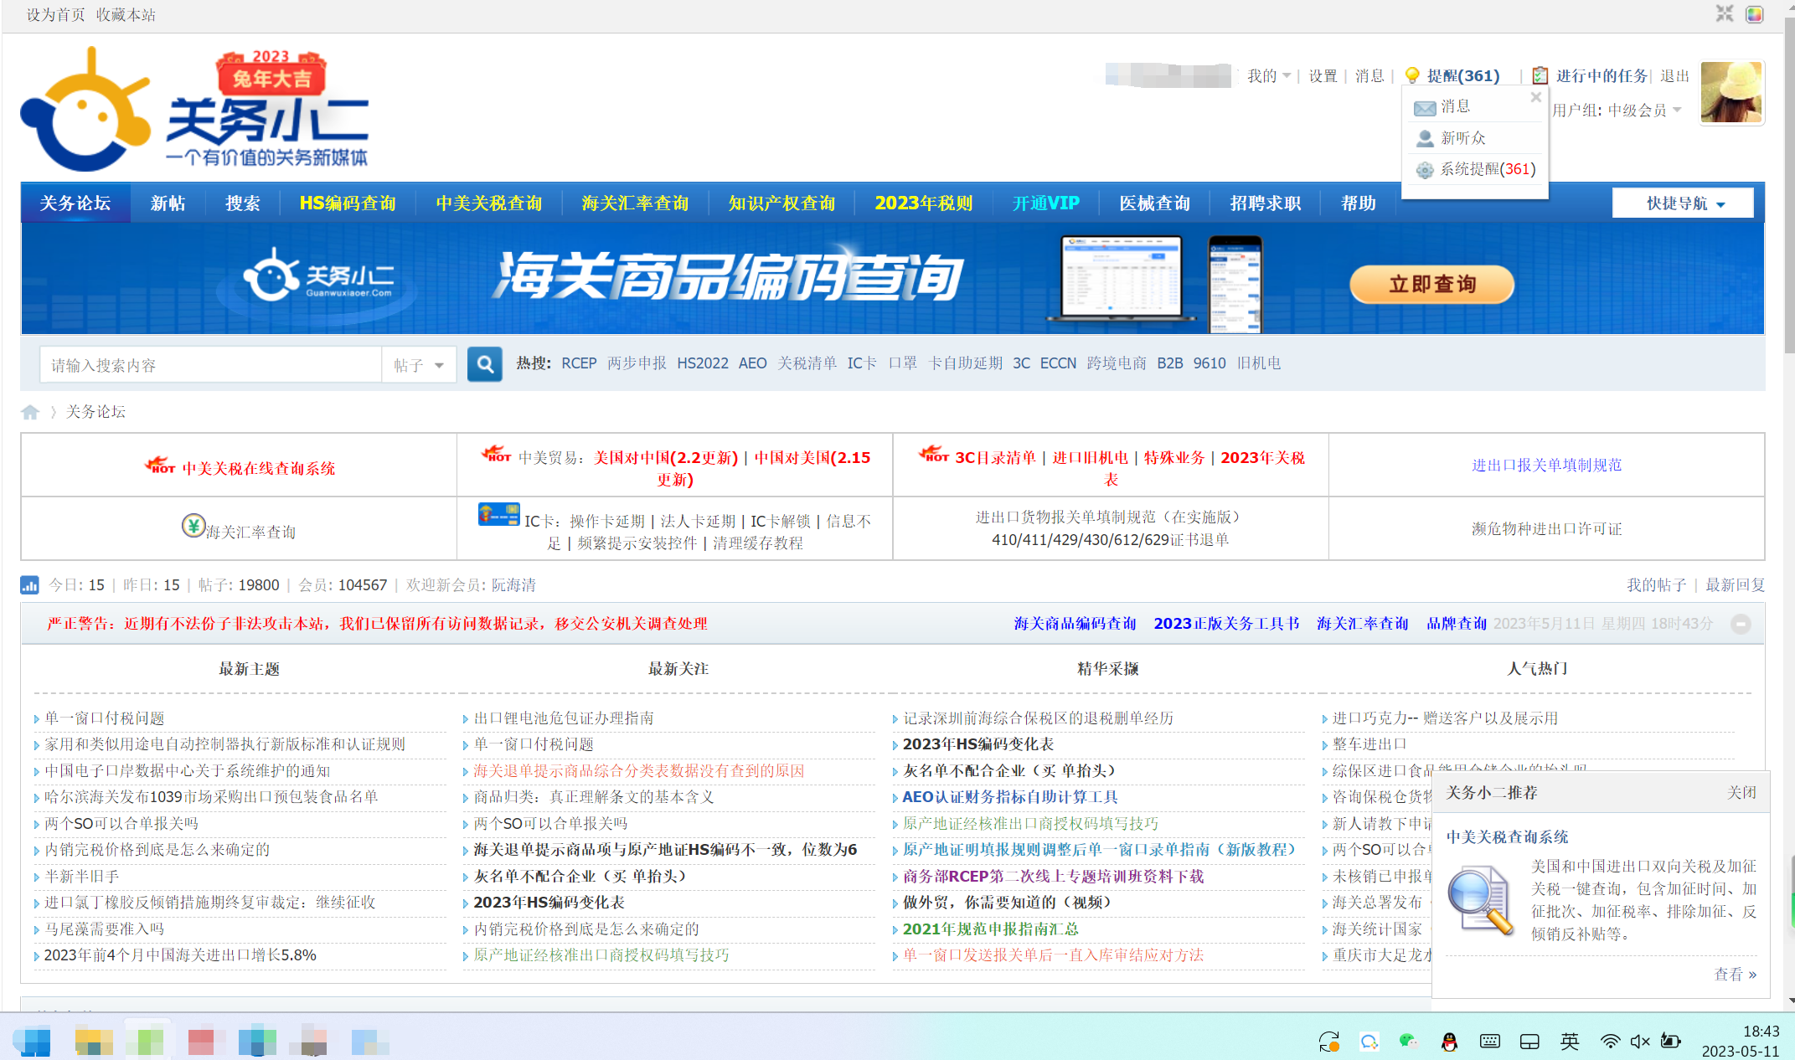Click the envelope icon next to 消息
Viewport: 1795px width, 1060px height.
point(1425,107)
